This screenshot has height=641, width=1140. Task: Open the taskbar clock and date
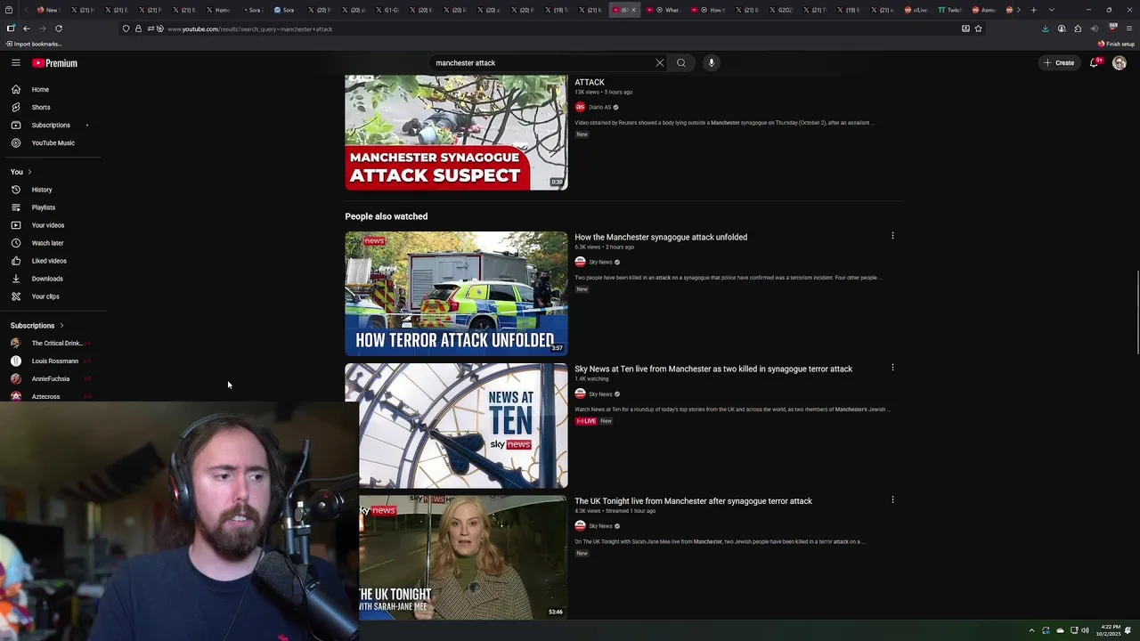[1109, 630]
